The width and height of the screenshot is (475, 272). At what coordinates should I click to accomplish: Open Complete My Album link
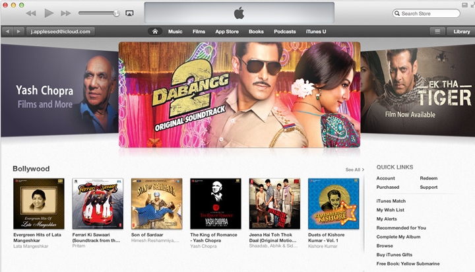point(398,237)
